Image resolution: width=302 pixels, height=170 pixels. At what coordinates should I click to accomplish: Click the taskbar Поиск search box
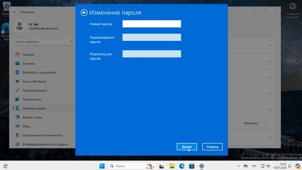point(132,166)
